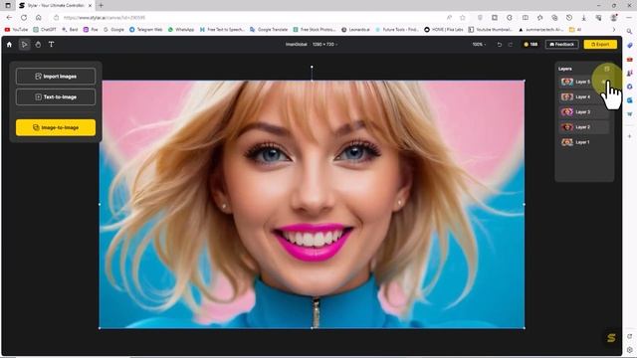Select Layer 5 in Layers panel
The image size is (637, 358).
tap(584, 82)
